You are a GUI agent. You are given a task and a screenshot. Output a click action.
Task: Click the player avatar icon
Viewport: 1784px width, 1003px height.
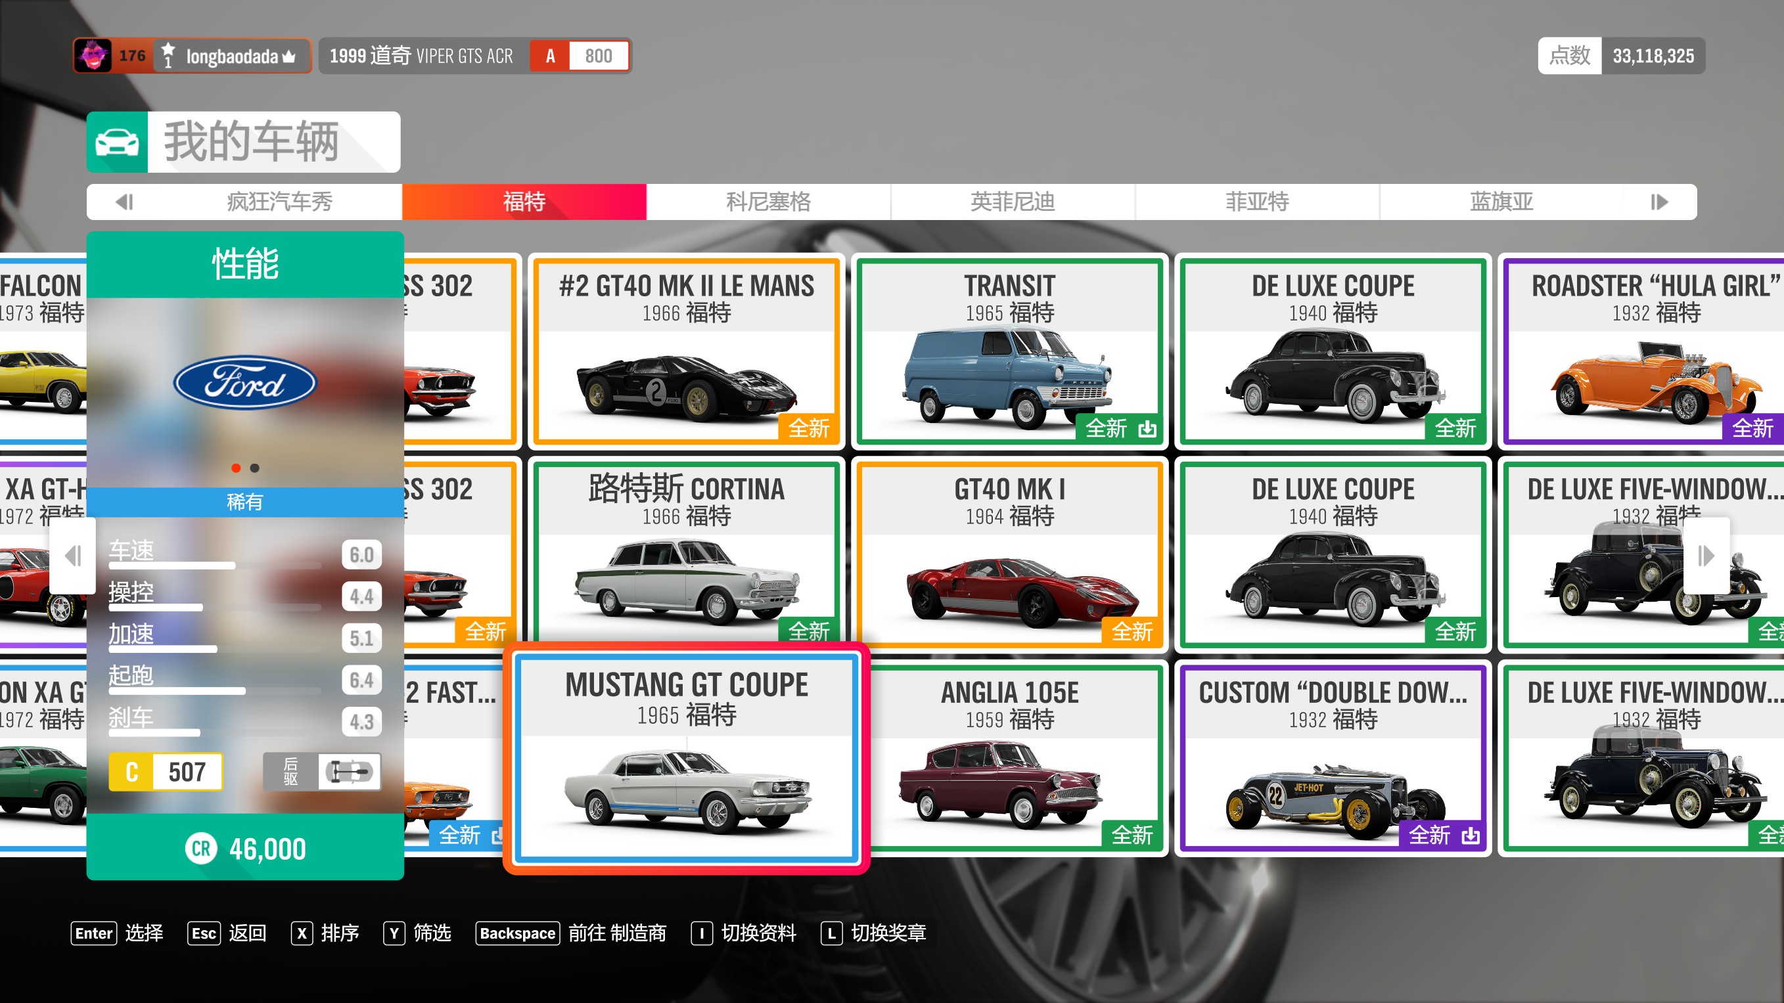pos(93,55)
